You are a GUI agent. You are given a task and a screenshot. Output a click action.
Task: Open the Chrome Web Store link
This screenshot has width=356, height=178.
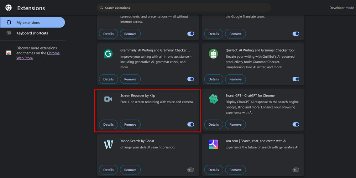[x=38, y=56]
